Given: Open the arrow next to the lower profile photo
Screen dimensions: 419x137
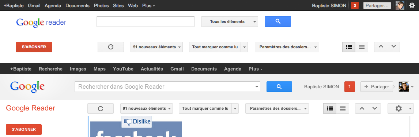Looking at the screenshot, I should coord(412,87).
